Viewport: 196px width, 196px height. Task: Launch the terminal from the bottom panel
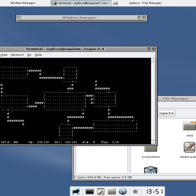coord(90,192)
